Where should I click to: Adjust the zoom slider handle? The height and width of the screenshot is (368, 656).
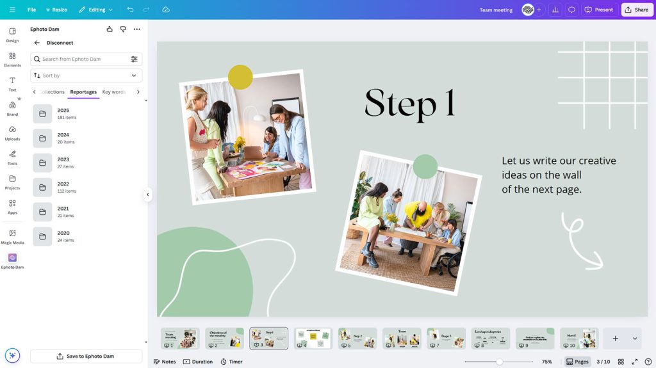(499, 362)
